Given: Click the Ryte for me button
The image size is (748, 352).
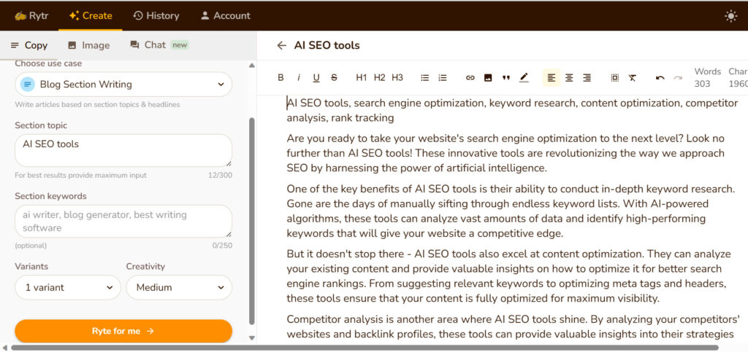Looking at the screenshot, I should click(x=123, y=331).
